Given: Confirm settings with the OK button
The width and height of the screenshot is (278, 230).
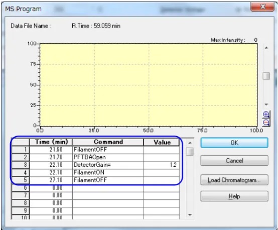Looking at the screenshot, I should (x=234, y=143).
